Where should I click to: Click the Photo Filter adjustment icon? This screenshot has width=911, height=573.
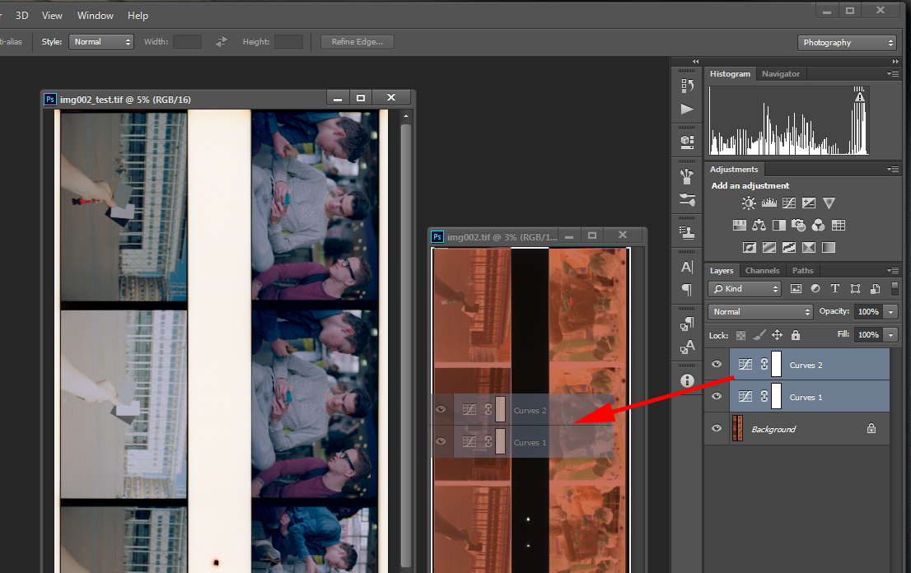(798, 225)
